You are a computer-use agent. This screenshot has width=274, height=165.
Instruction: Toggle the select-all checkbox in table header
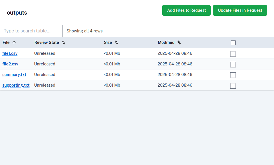[233, 43]
